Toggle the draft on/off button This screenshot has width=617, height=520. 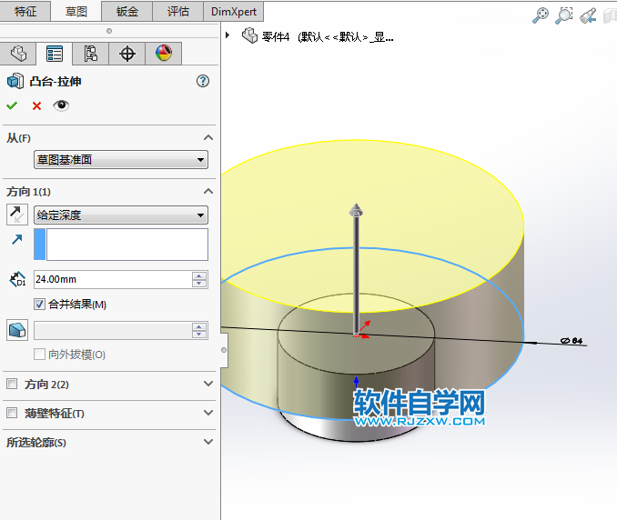(17, 330)
